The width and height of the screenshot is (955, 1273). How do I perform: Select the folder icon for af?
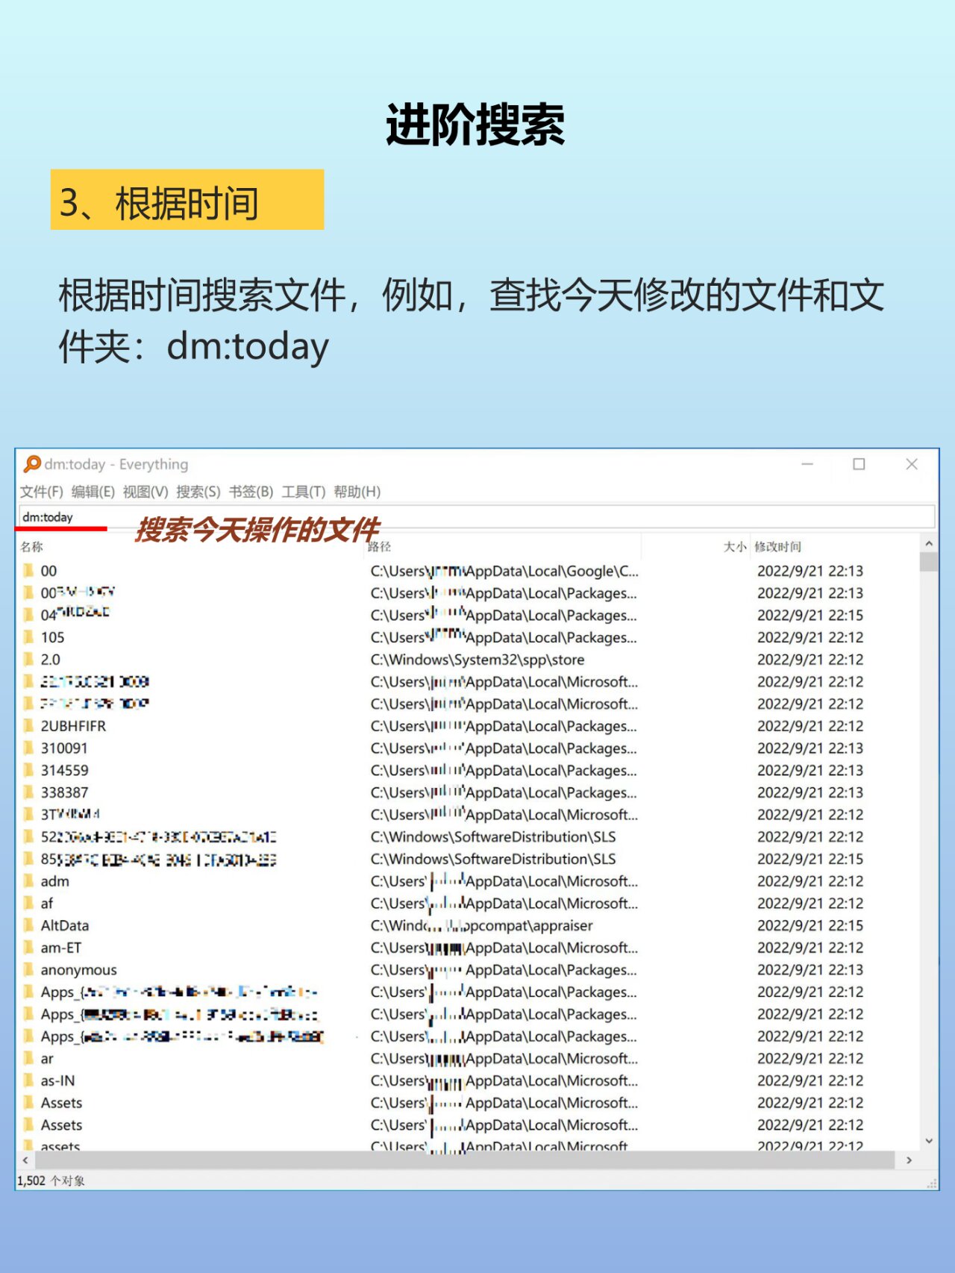[28, 904]
